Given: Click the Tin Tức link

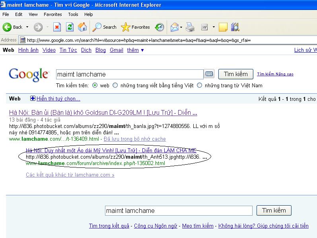Looking at the screenshot, I should click(x=68, y=50).
